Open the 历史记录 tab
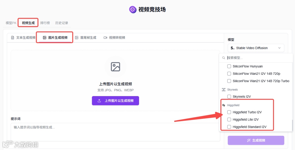 61,23
